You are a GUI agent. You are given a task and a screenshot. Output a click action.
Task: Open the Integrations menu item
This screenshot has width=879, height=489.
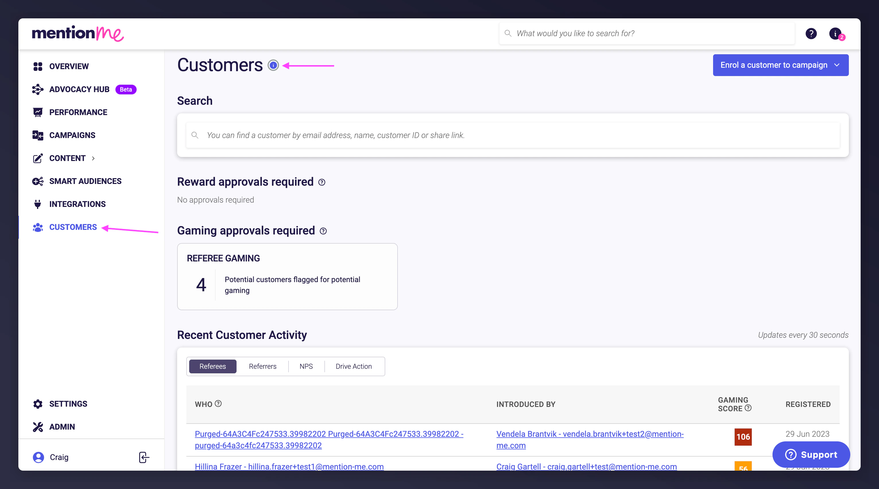(78, 204)
